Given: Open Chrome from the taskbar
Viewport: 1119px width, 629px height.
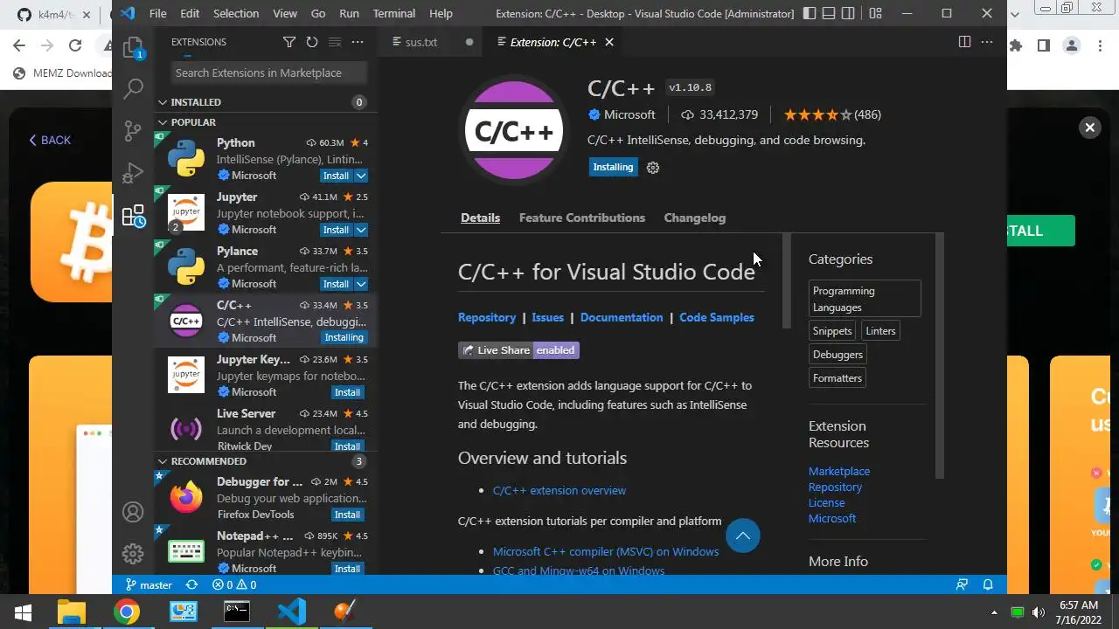Looking at the screenshot, I should click(x=127, y=612).
